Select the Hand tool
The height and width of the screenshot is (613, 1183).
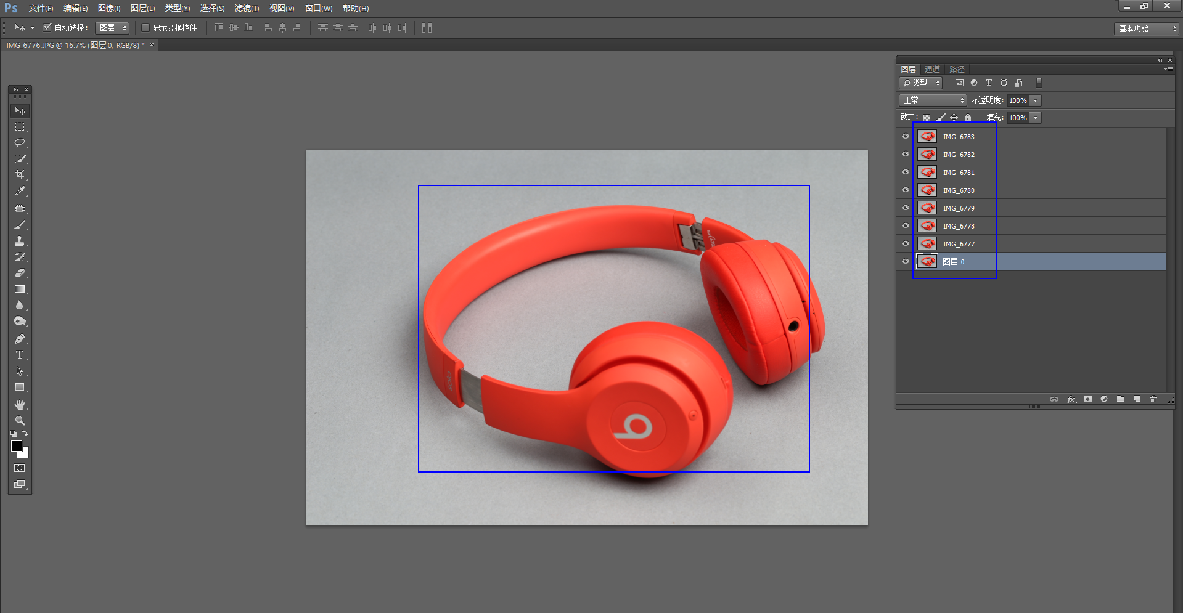20,405
